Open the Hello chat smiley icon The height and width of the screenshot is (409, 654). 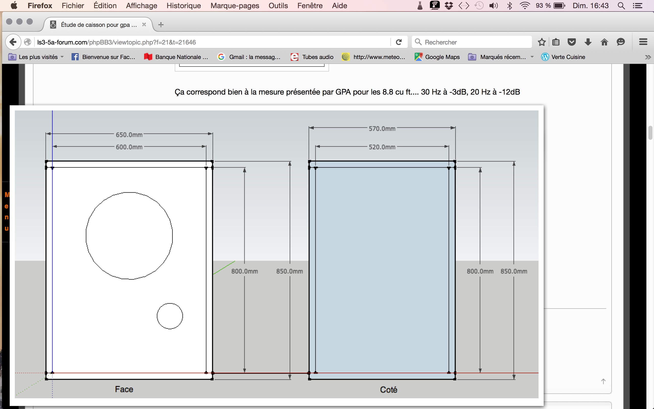621,42
